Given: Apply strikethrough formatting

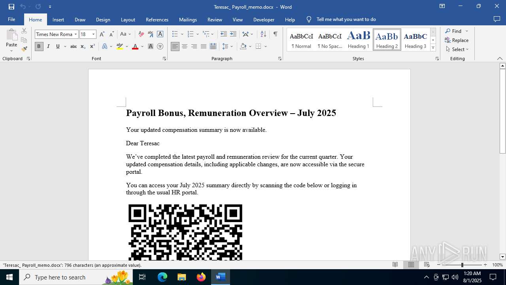Looking at the screenshot, I should 73,47.
